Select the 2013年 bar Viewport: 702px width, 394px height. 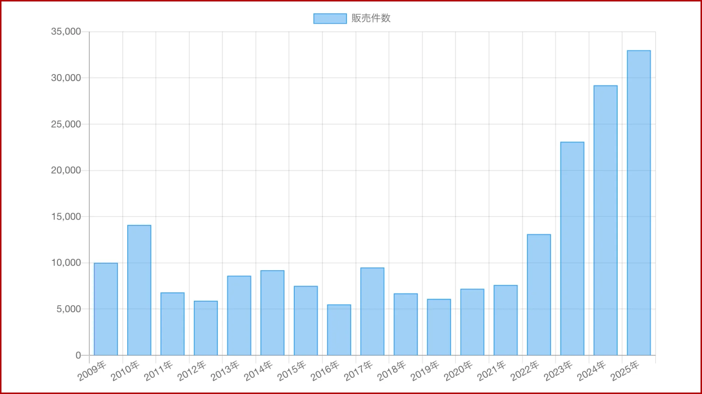[x=239, y=316]
